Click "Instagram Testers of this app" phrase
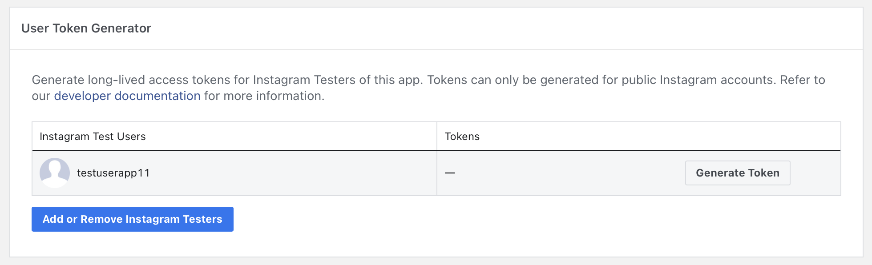The width and height of the screenshot is (872, 265). 338,80
